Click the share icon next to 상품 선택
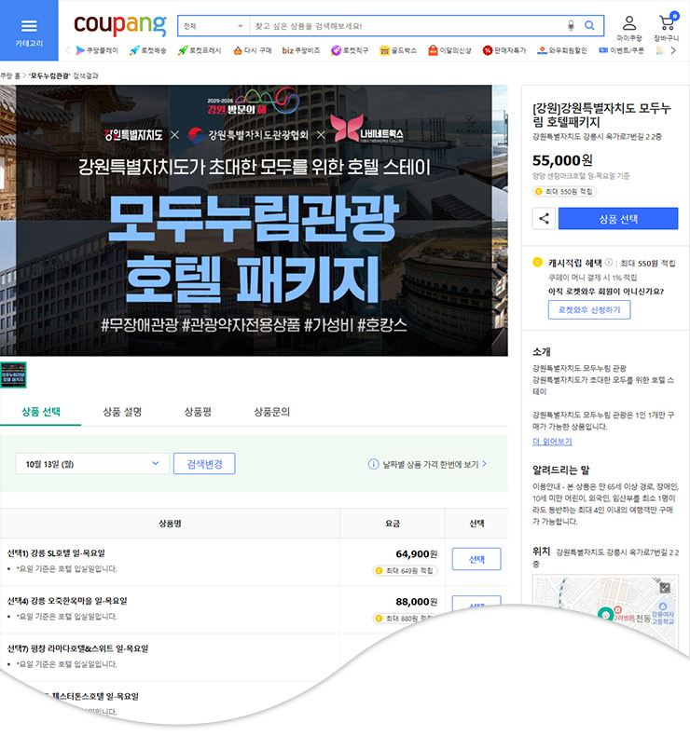 545,219
